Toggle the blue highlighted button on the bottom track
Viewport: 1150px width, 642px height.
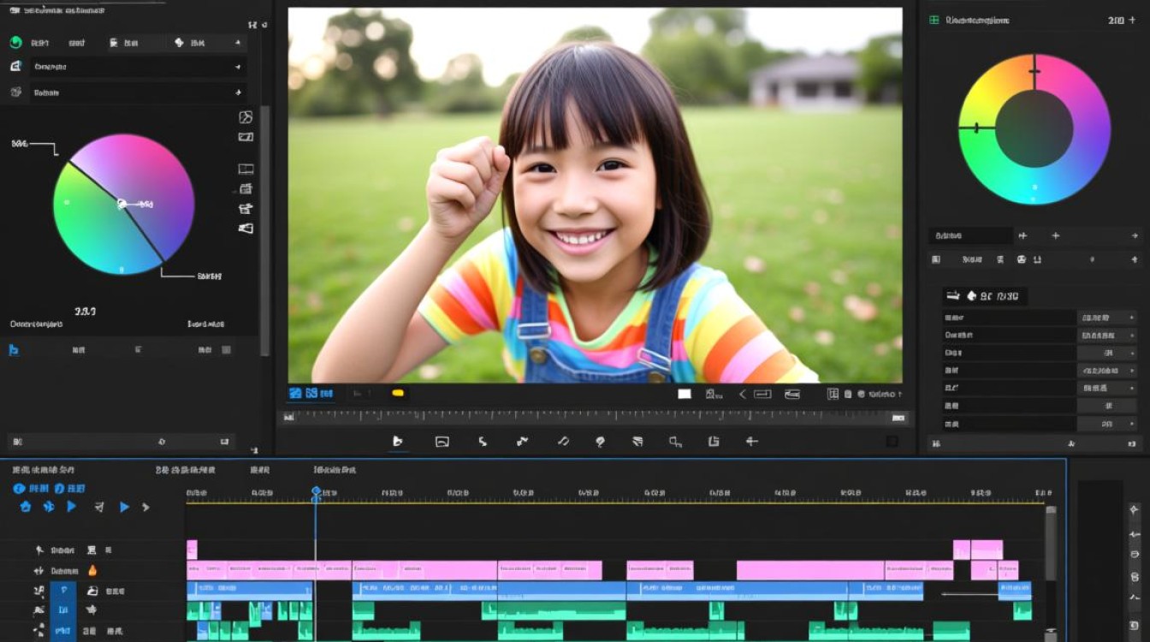tap(63, 632)
